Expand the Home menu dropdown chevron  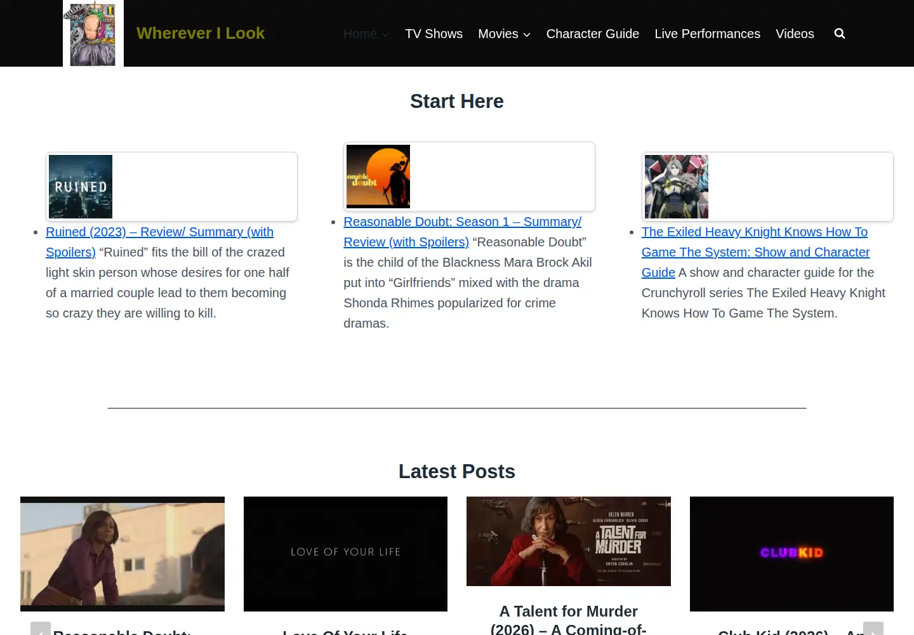(x=385, y=34)
